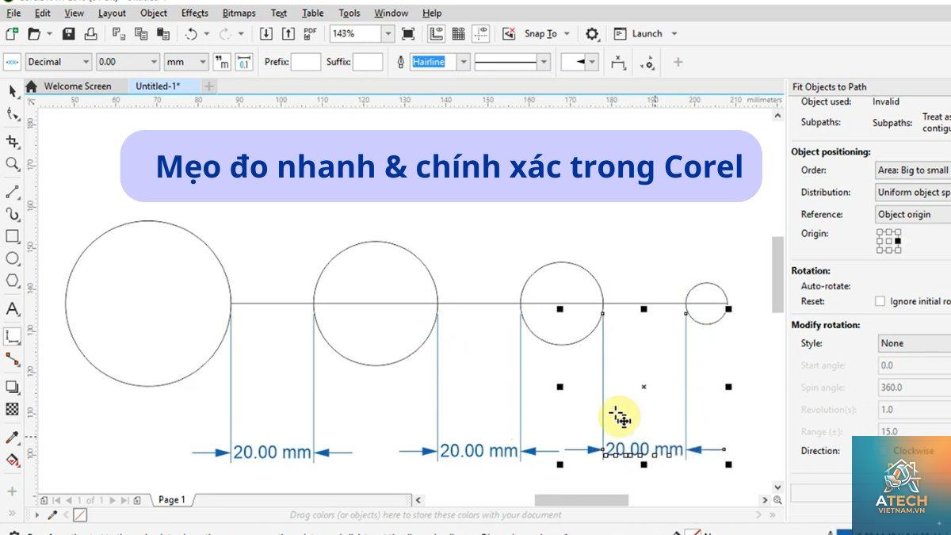Select the Interactive Fill bucket tool
The image size is (951, 535).
12,460
